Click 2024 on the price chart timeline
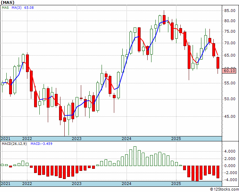The width and height of the screenshot is (239, 192). tap(127, 139)
